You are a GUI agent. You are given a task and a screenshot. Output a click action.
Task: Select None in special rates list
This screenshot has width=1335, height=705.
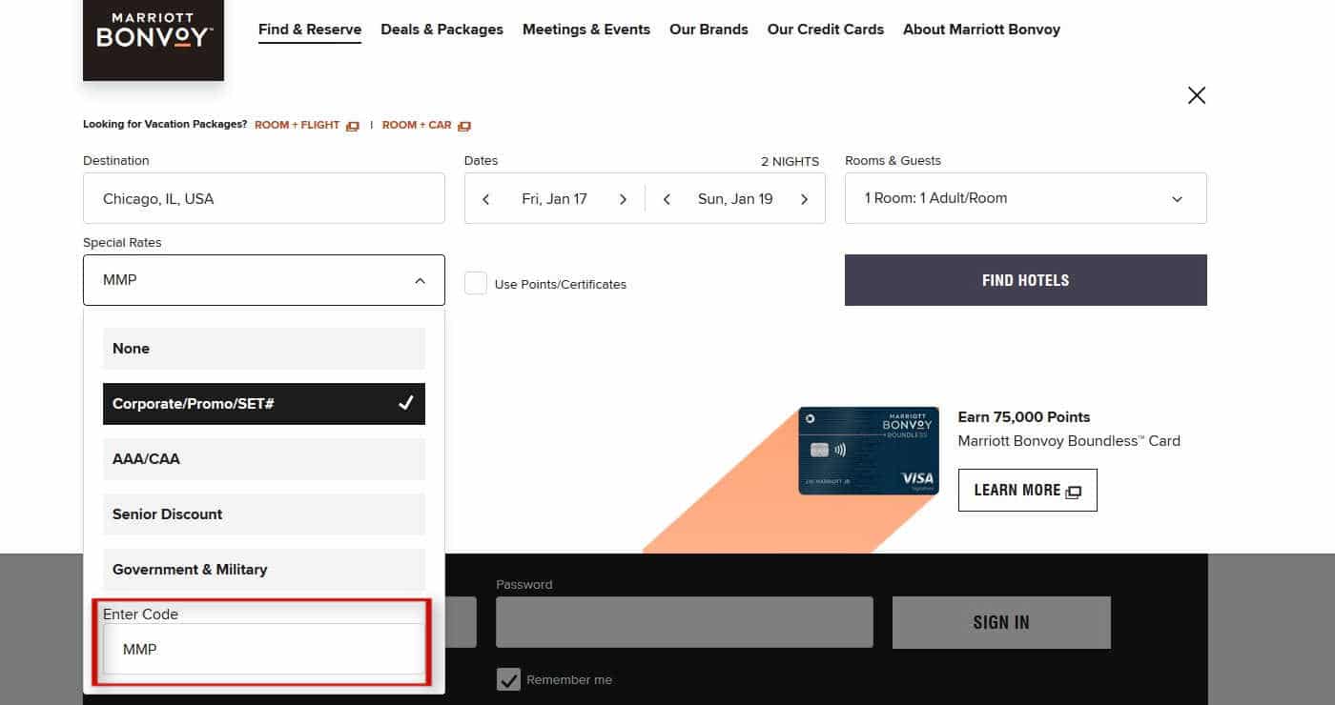263,349
